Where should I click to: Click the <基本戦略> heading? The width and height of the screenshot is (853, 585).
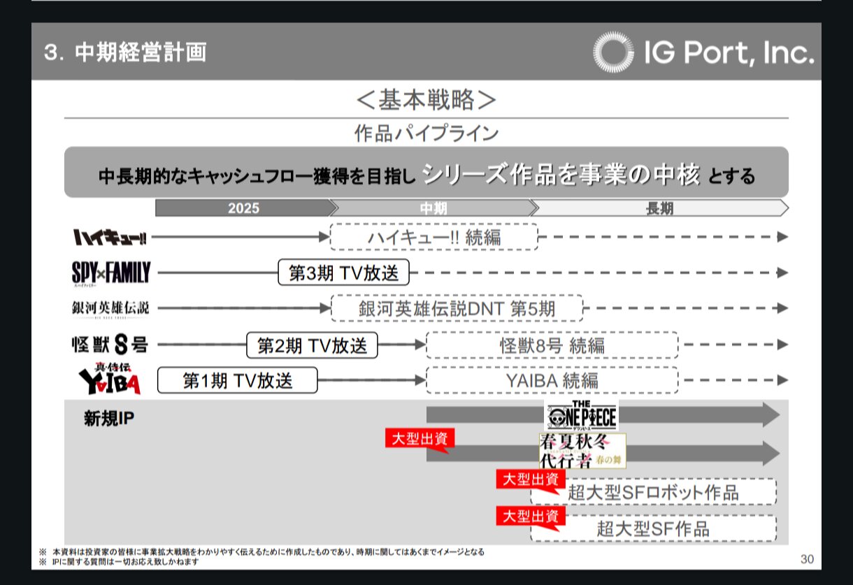click(x=426, y=100)
